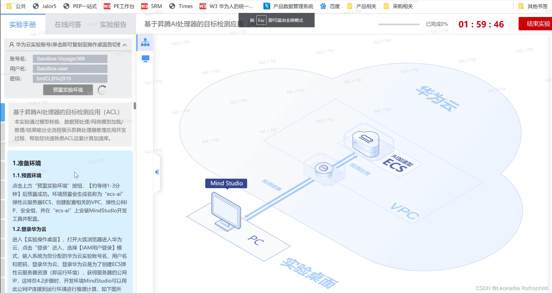Click the PC monitor icon in diagram

(x=226, y=212)
